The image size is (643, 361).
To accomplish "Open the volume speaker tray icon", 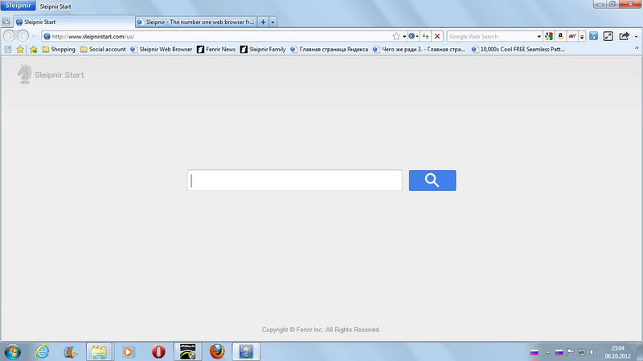I will [x=593, y=352].
